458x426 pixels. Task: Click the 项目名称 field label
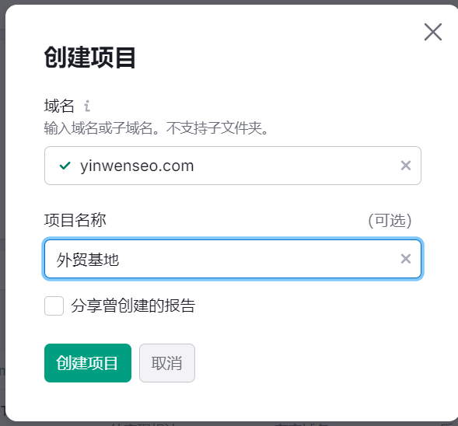click(x=75, y=220)
